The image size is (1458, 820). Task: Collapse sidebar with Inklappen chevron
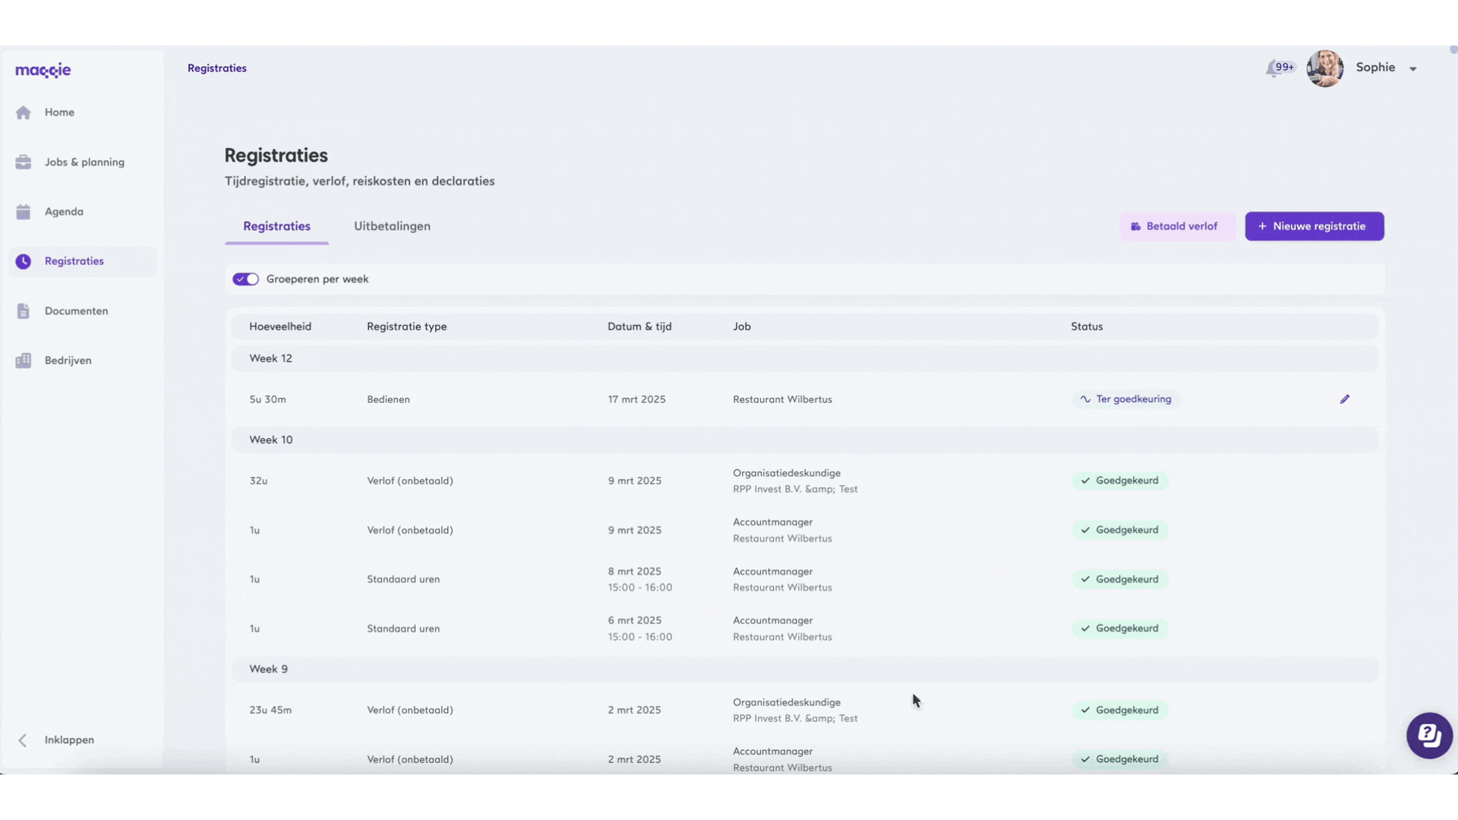click(23, 740)
